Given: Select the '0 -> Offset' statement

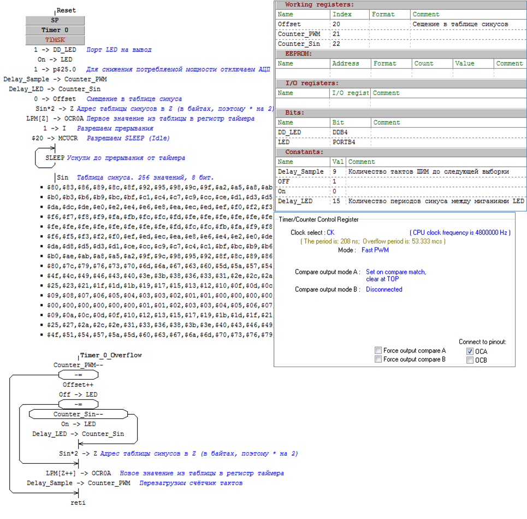Looking at the screenshot, I should [55, 99].
